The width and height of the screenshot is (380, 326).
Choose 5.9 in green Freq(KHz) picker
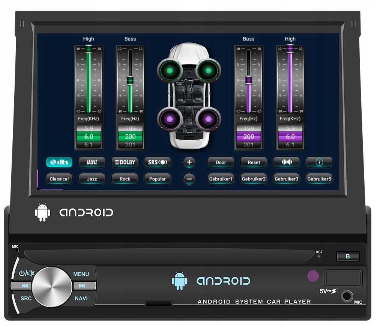click(89, 128)
